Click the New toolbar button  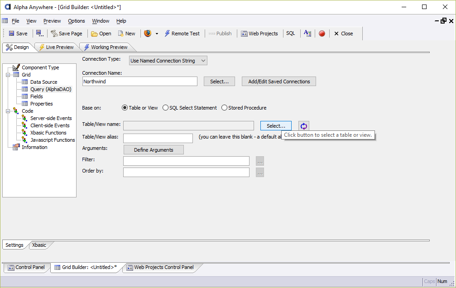coord(126,34)
